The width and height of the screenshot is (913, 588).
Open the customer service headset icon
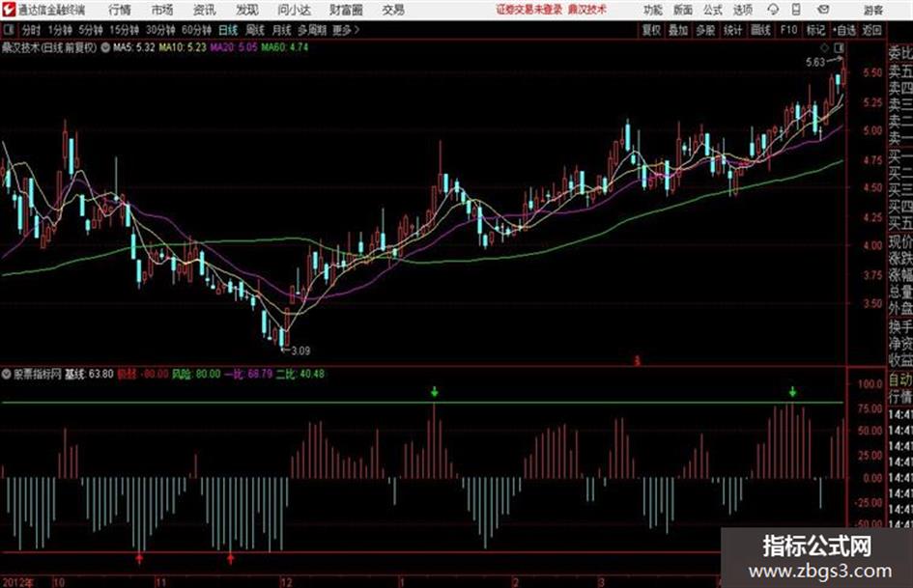coord(773,10)
